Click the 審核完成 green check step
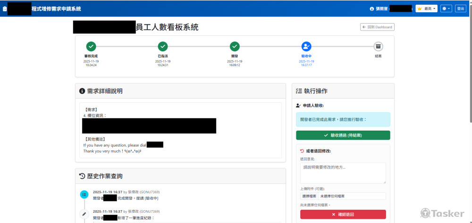The width and height of the screenshot is (472, 223). point(91,46)
